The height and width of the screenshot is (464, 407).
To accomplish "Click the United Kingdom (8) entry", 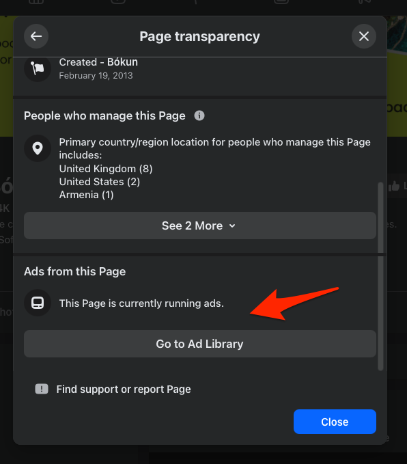I will pos(106,169).
